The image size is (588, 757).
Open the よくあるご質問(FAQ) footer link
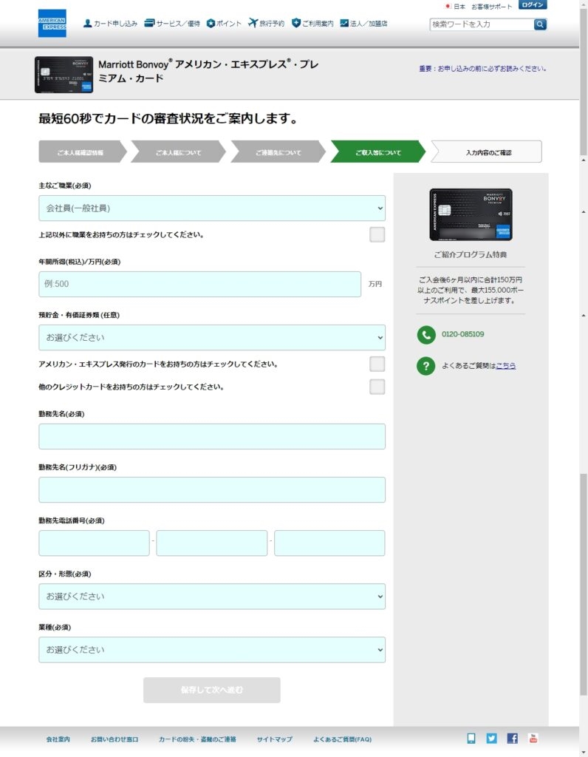[343, 739]
